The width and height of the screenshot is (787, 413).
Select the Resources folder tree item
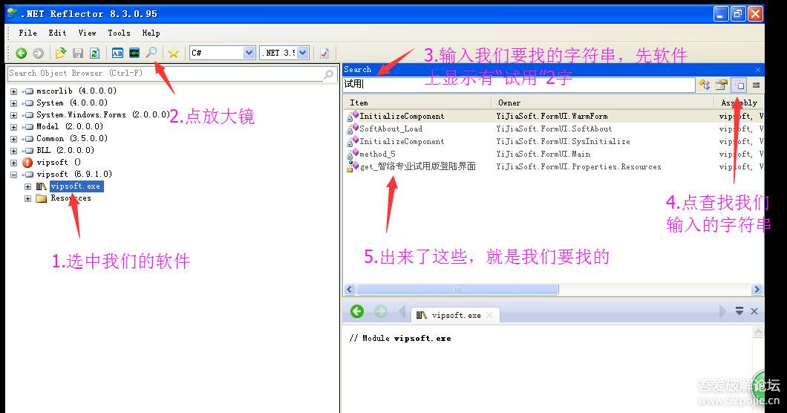point(71,198)
